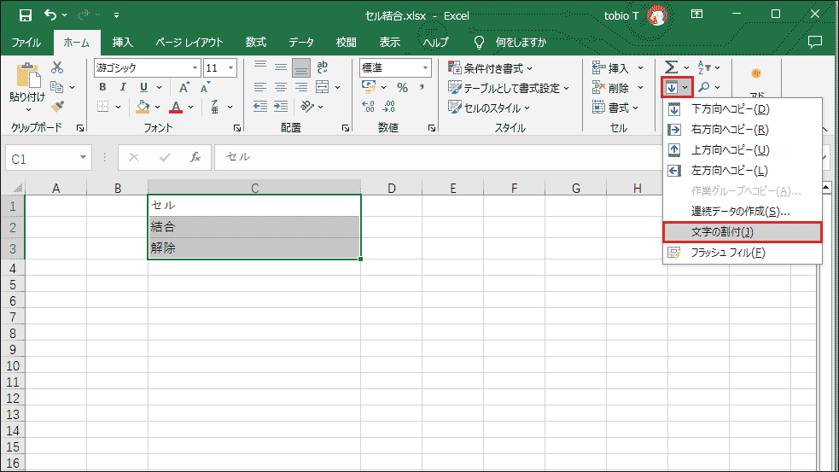This screenshot has height=472, width=839.
Task: Expand the Name Box dropdown arrow
Action: (83, 157)
